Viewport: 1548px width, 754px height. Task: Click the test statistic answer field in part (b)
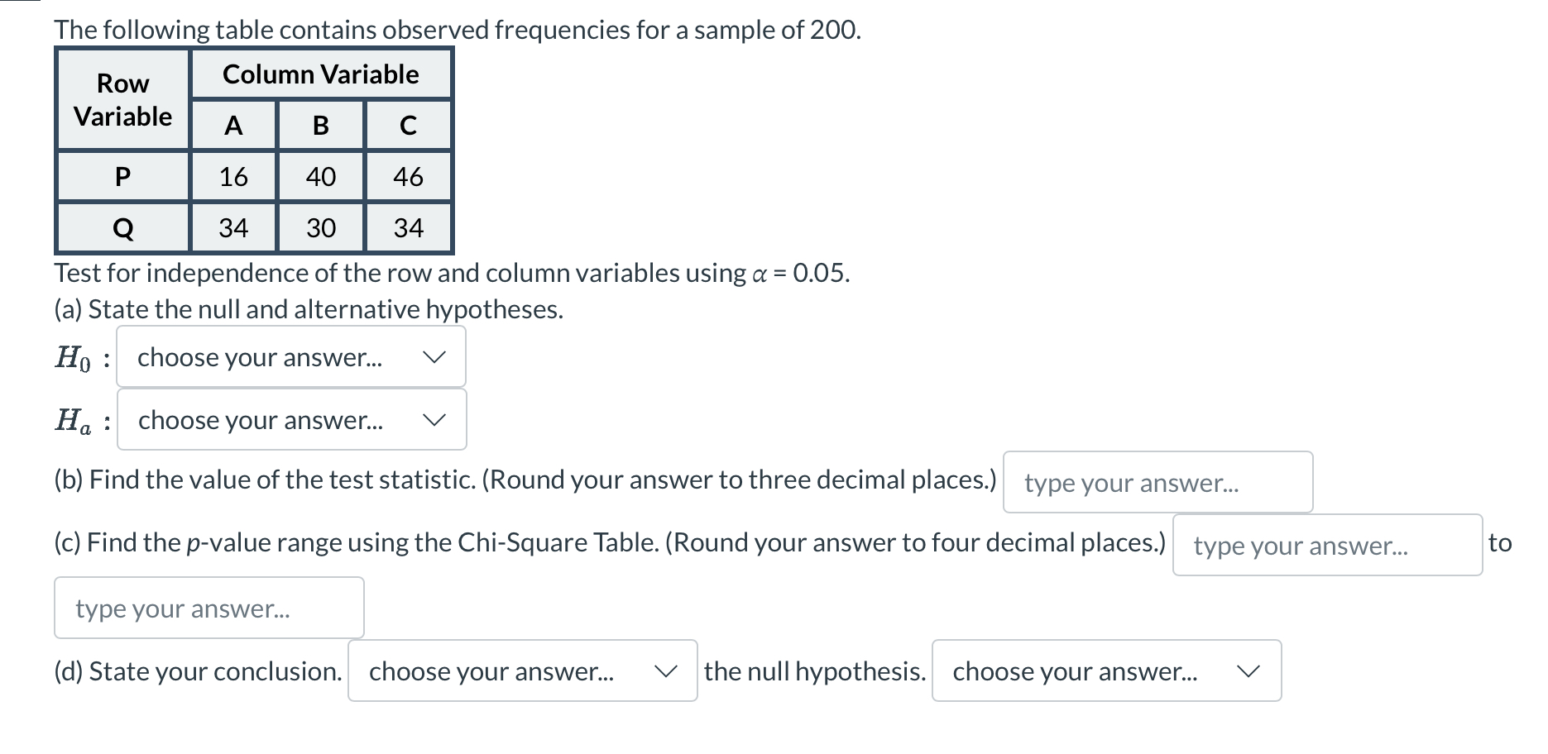coord(1157,482)
